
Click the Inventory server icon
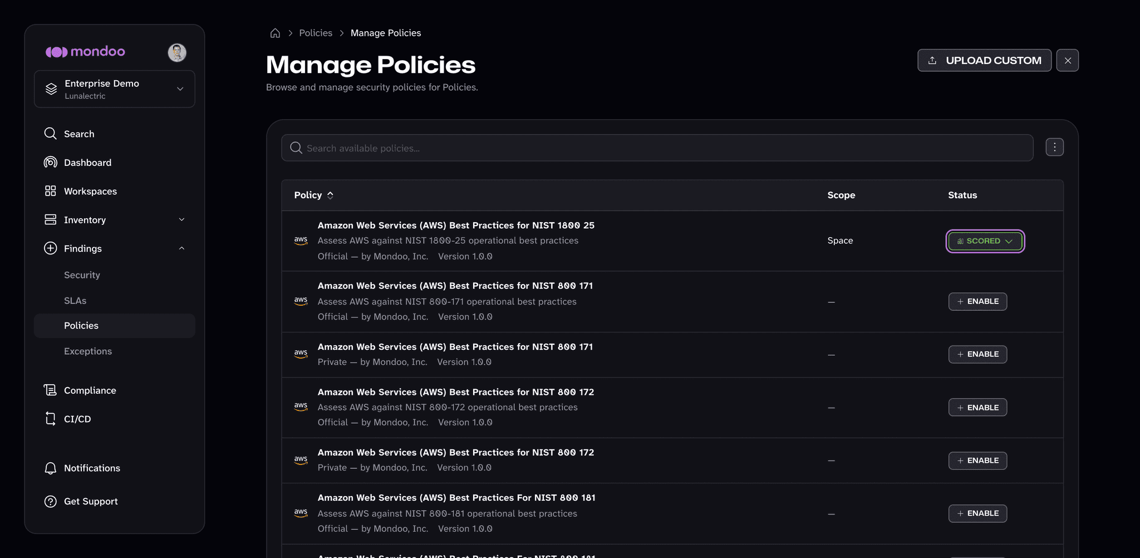point(50,219)
